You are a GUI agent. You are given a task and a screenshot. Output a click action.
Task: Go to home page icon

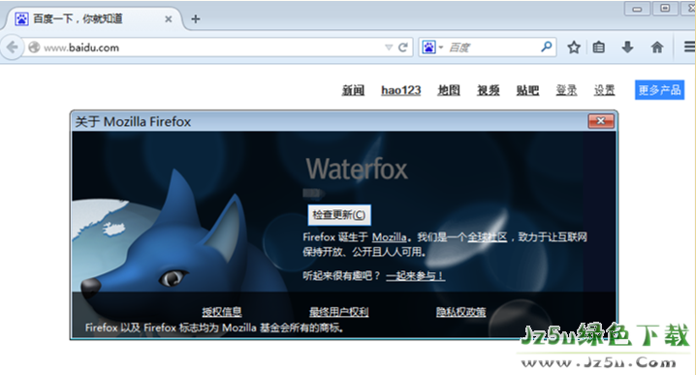coord(657,47)
